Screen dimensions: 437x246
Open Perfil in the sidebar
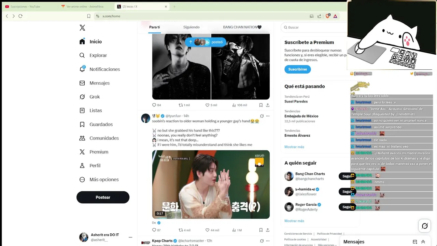[90, 166]
